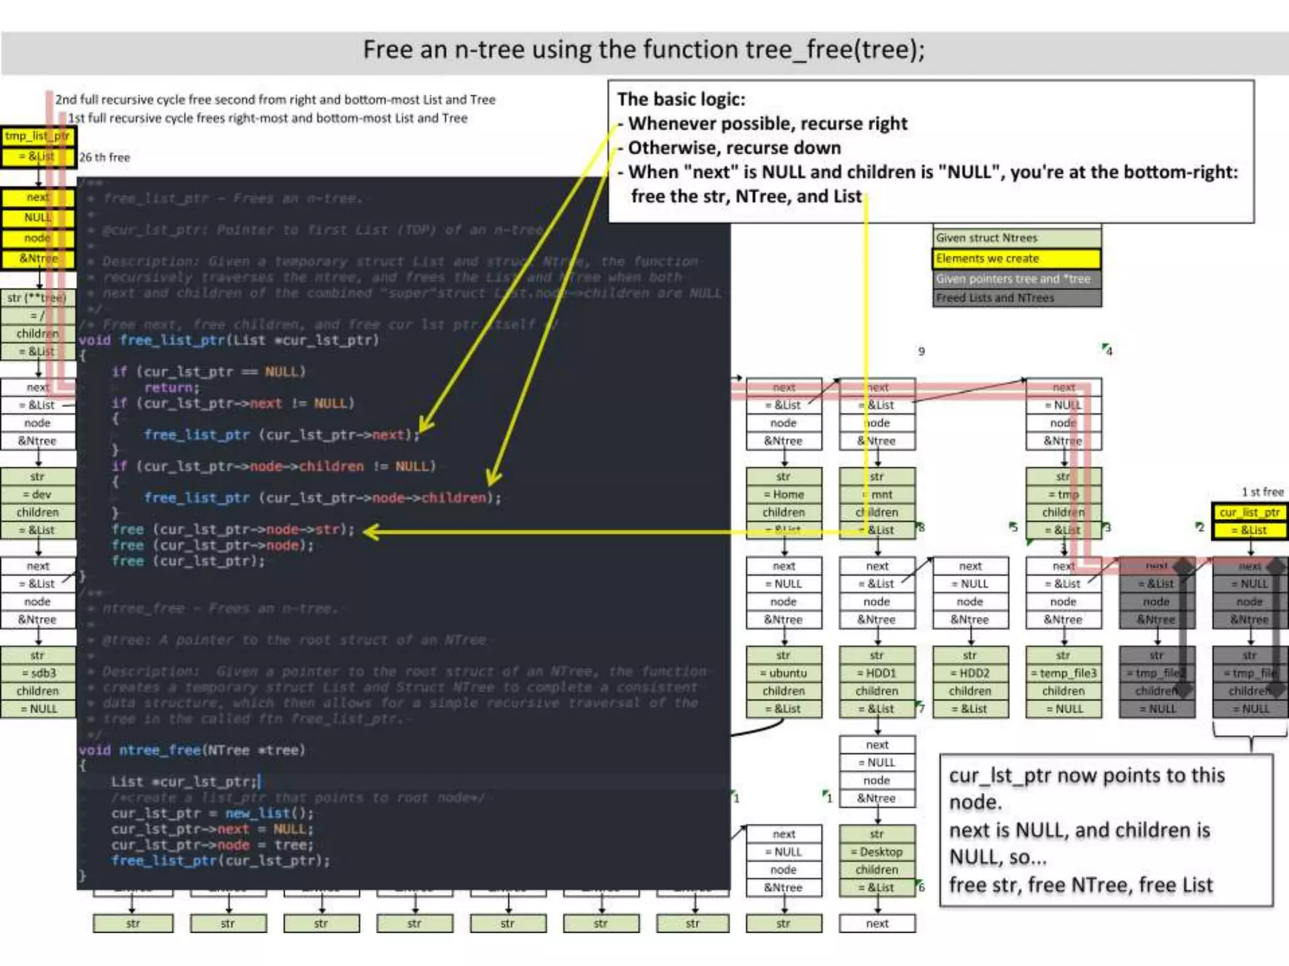Click 'free str, free NTree, free List' text
The image size is (1289, 966).
point(1081,885)
